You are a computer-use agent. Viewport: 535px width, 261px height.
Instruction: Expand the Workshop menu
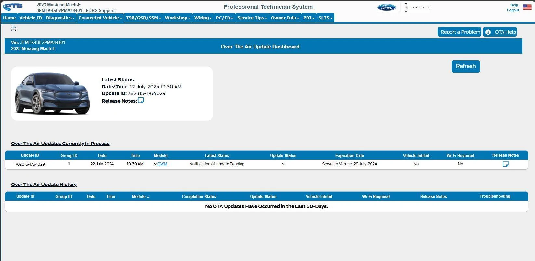tap(177, 18)
